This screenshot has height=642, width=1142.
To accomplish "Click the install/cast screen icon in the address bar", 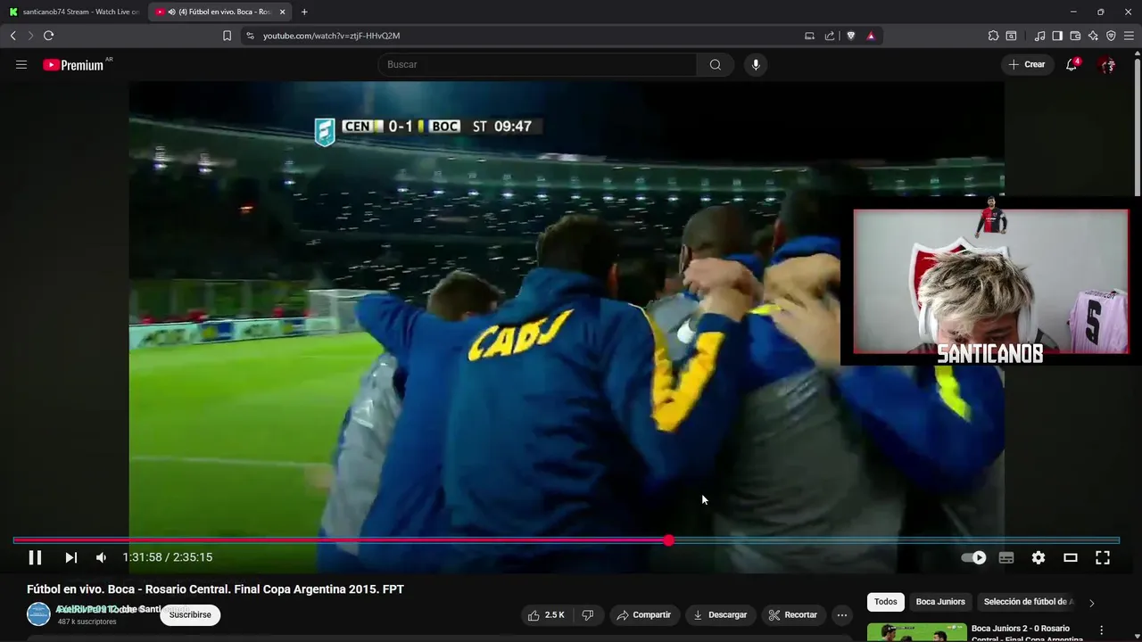I will pyautogui.click(x=809, y=36).
